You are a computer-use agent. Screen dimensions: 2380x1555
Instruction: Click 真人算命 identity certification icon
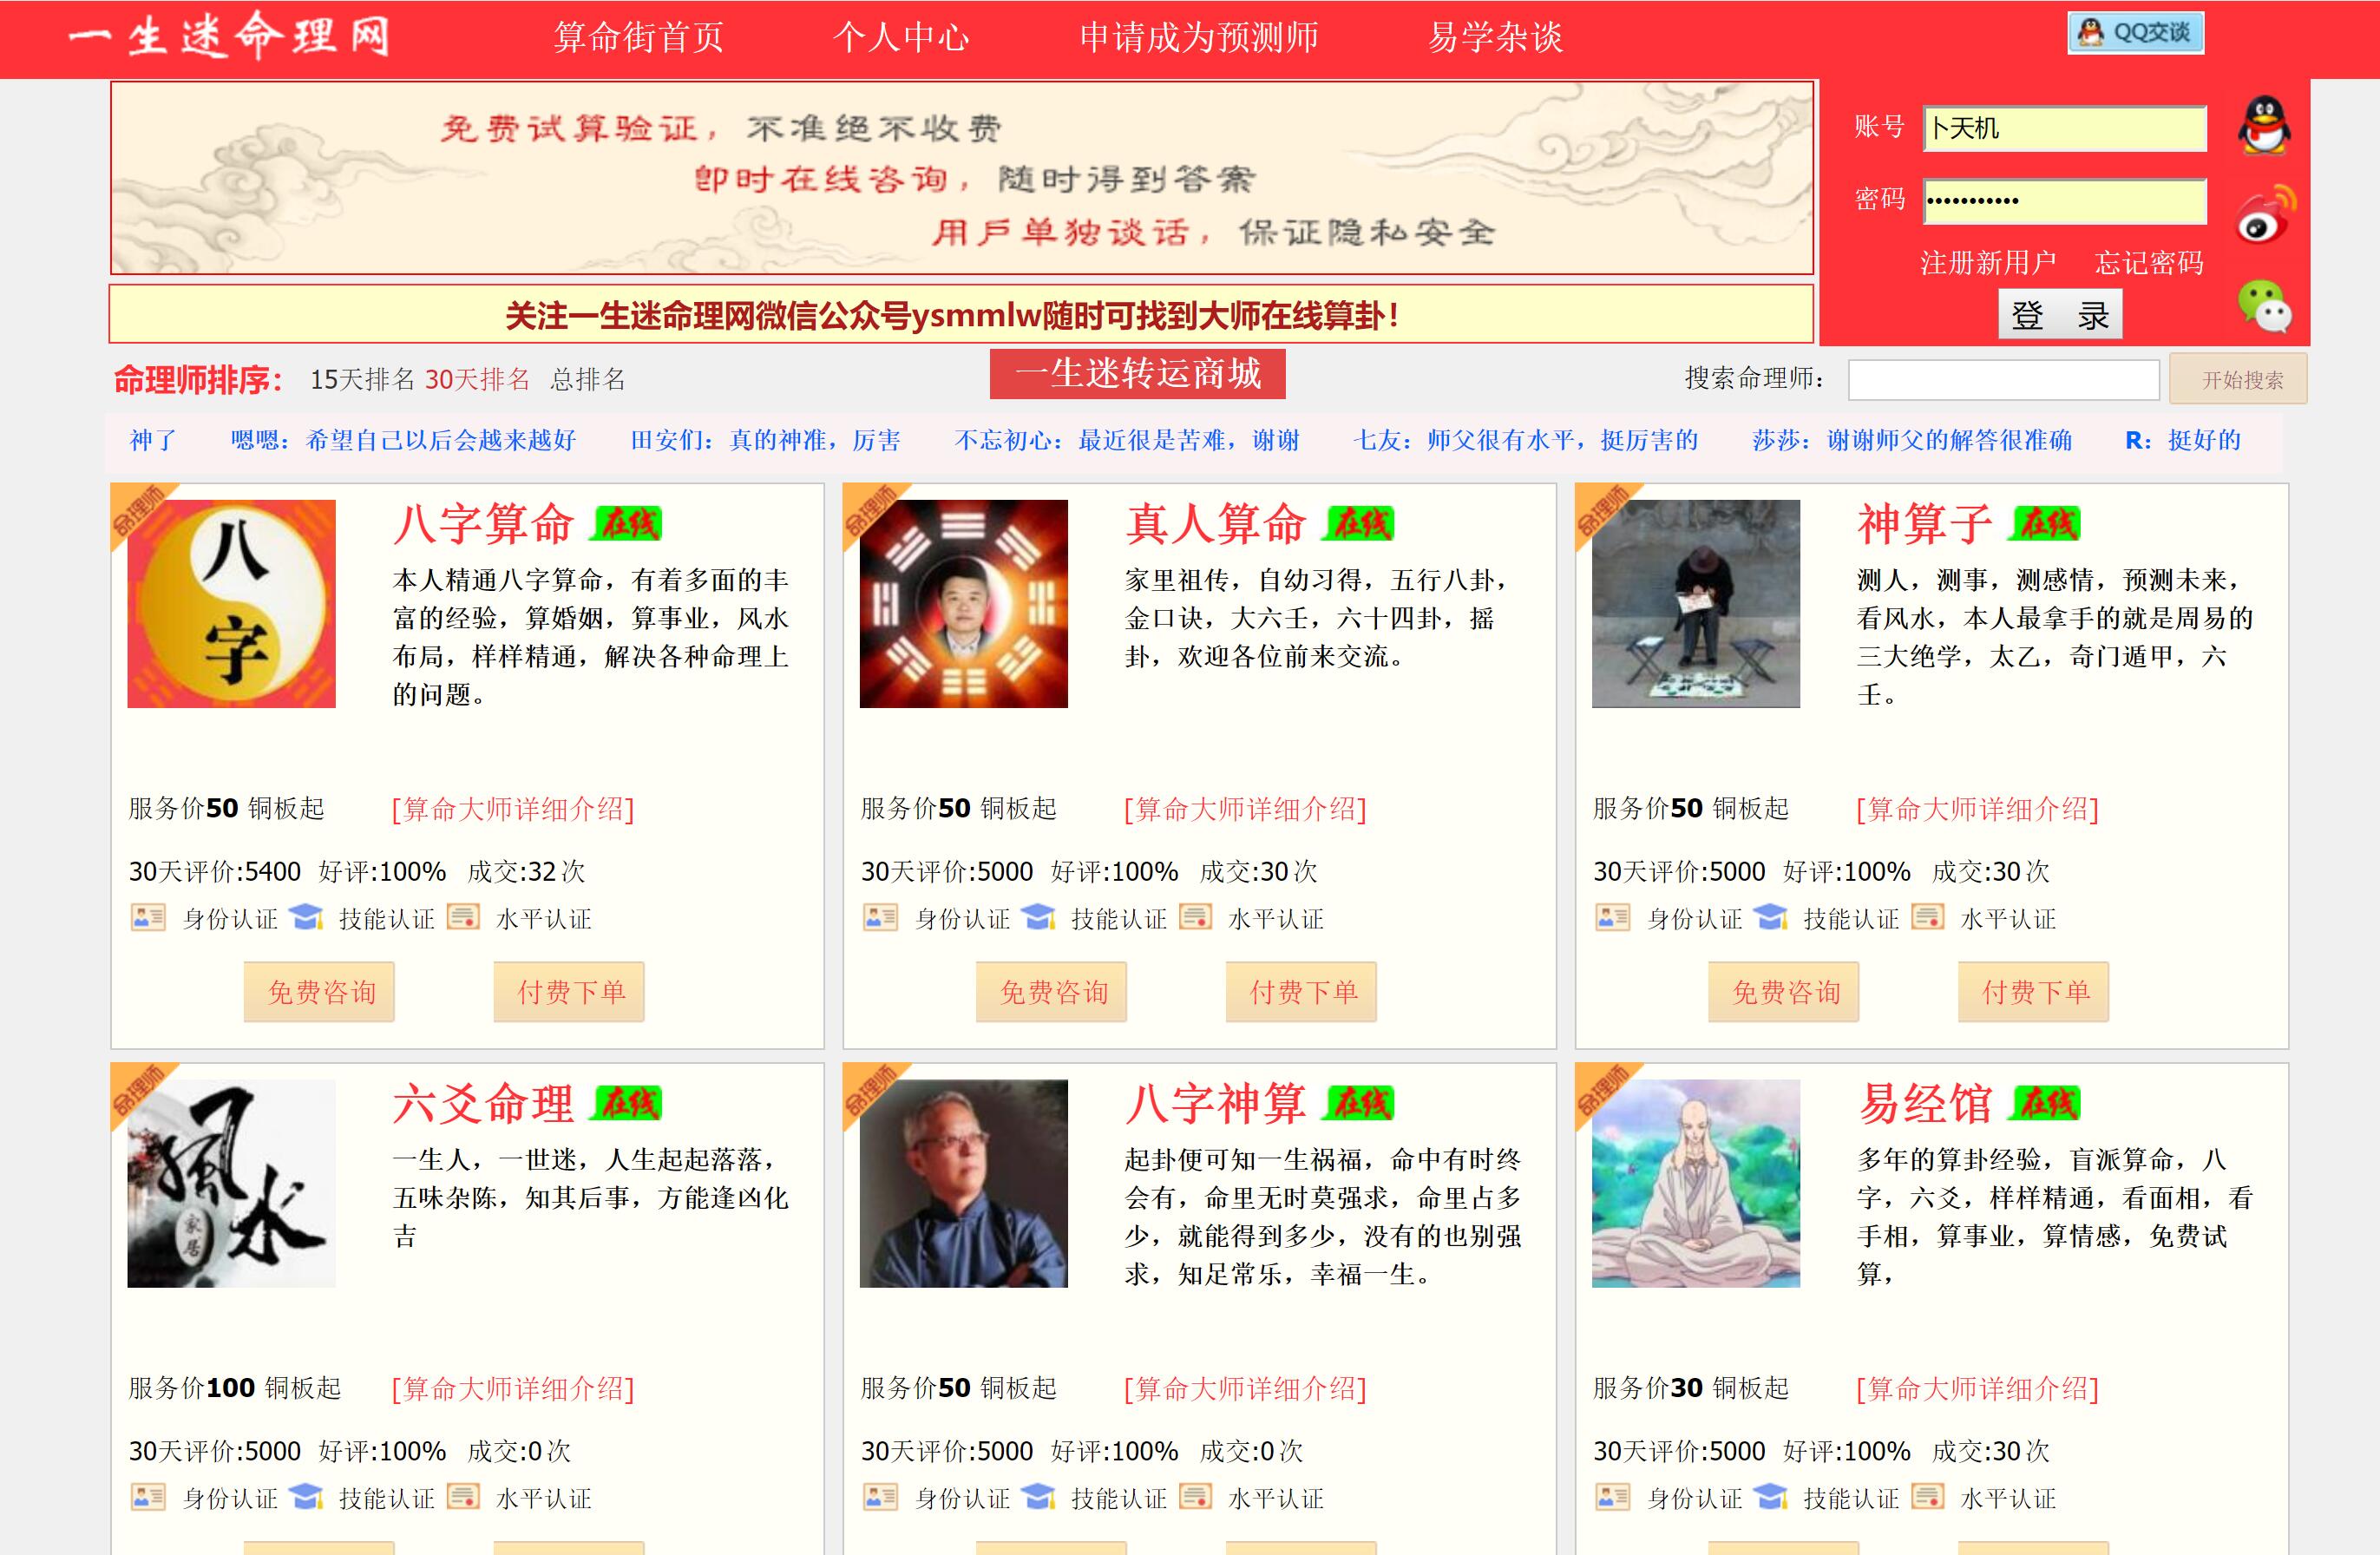880,917
